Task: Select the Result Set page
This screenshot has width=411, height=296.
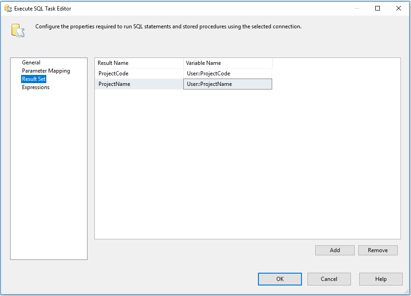Action: pos(33,79)
